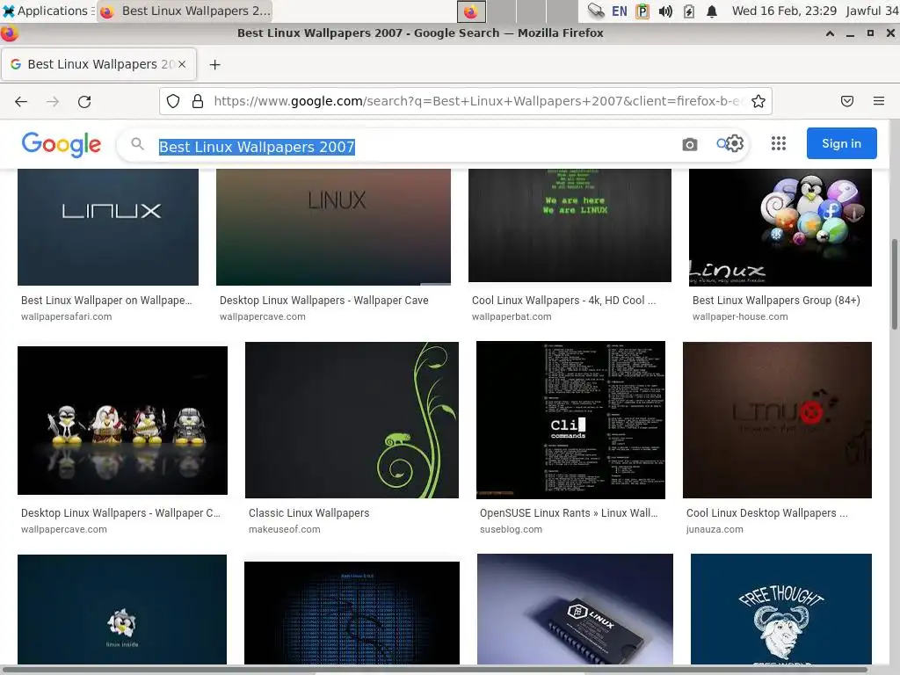Switch to the Firefox taskbar window button
This screenshot has height=675, width=900.
(185, 11)
